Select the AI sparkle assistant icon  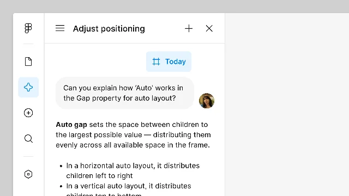(28, 87)
